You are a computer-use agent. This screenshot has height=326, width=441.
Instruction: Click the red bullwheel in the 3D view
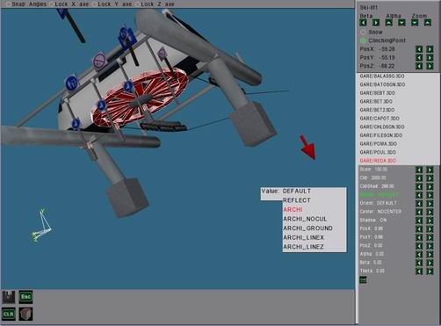click(x=141, y=98)
